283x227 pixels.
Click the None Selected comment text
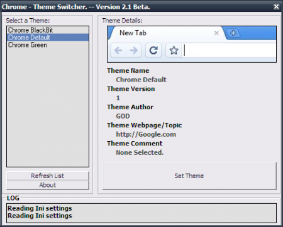[x=140, y=152]
